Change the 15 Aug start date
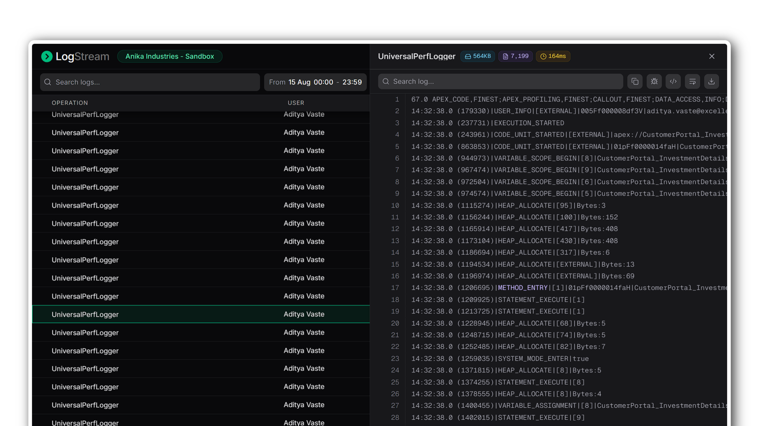The width and height of the screenshot is (758, 426). click(x=299, y=82)
